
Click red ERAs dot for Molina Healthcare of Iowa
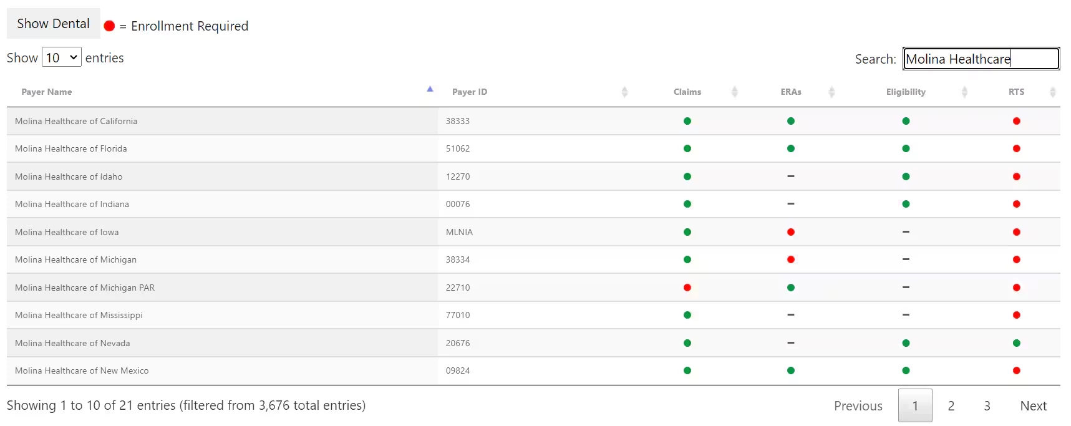(x=790, y=232)
